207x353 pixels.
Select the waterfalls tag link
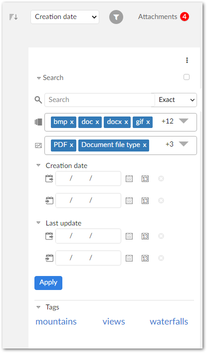tap(169, 321)
